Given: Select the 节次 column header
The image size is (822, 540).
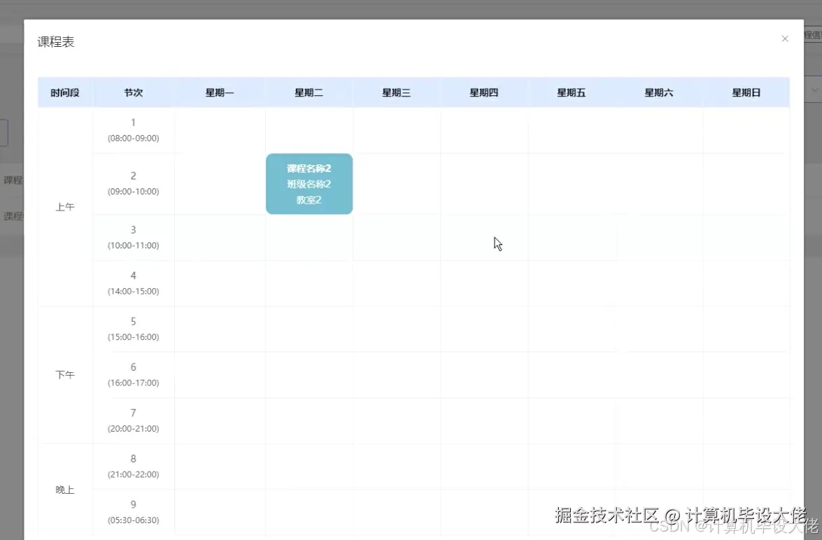Looking at the screenshot, I should click(x=133, y=93).
